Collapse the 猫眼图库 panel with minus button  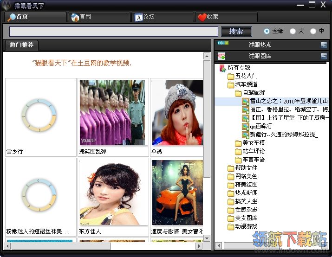click(324, 56)
